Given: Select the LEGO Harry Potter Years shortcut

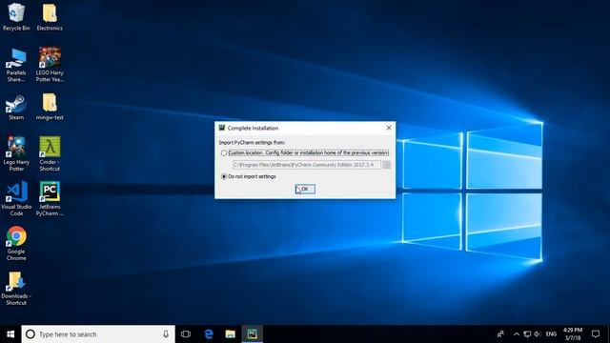Looking at the screenshot, I should (50, 65).
